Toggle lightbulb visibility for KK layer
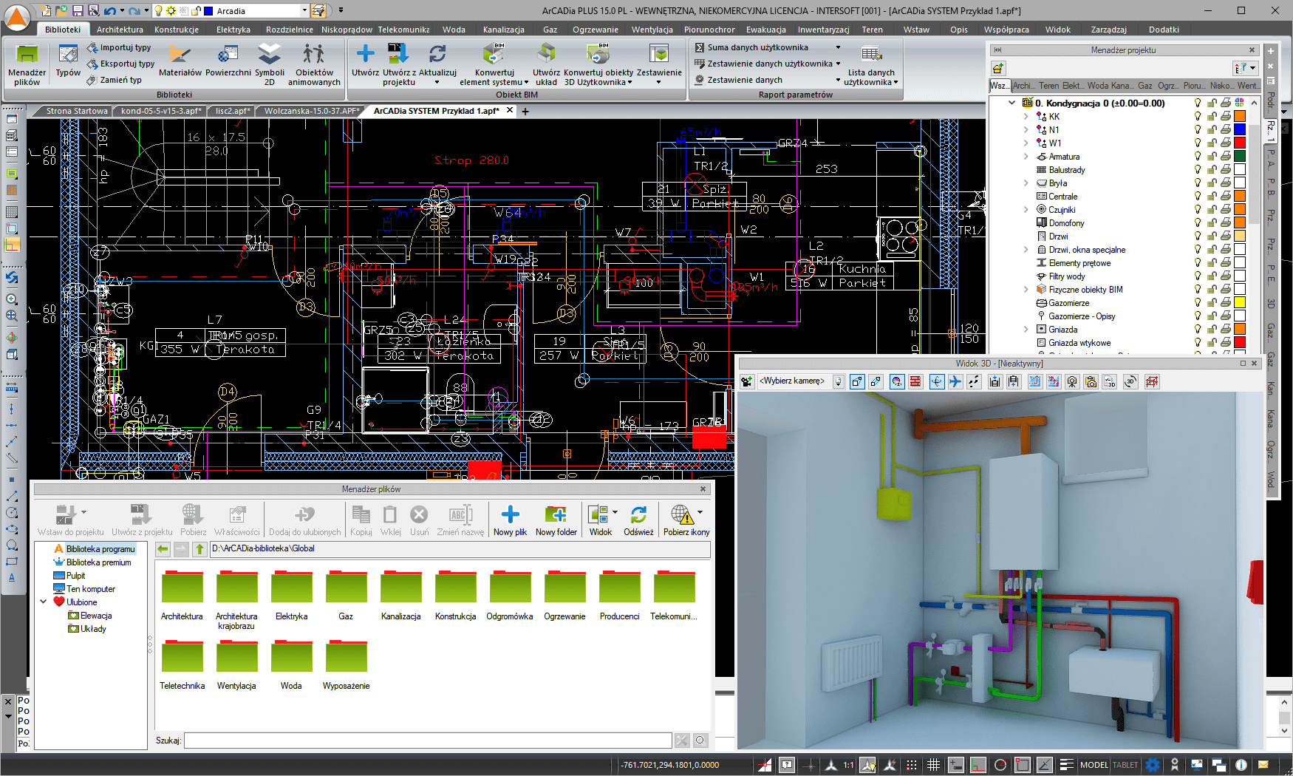The width and height of the screenshot is (1293, 776). click(x=1198, y=116)
